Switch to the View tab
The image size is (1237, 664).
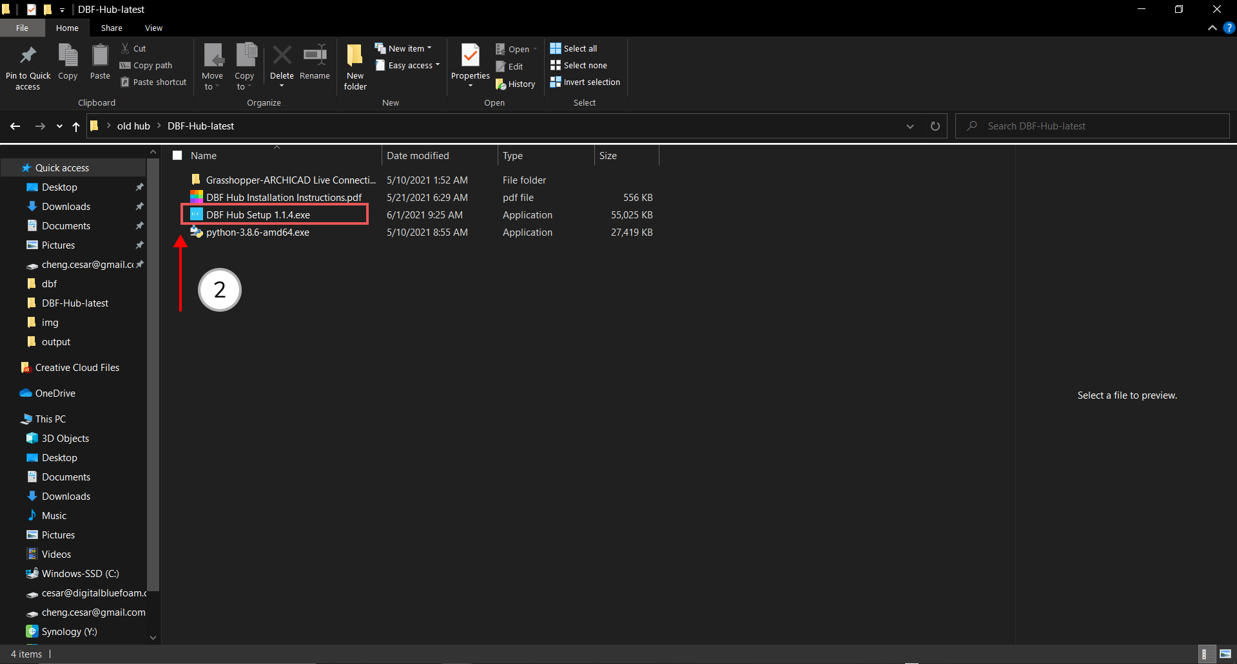(153, 28)
